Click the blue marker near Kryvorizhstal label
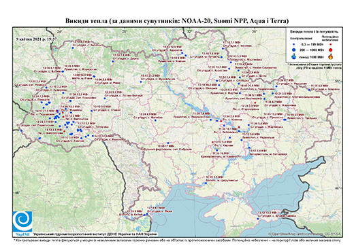Image resolution: width=354 pixels, height=250 pixels. tap(216, 150)
